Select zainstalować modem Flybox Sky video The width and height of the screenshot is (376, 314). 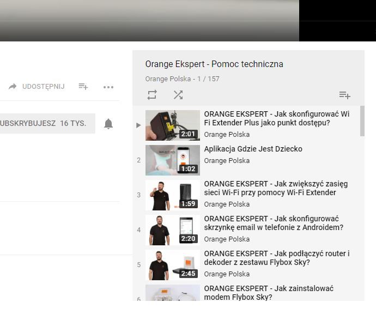(269, 292)
